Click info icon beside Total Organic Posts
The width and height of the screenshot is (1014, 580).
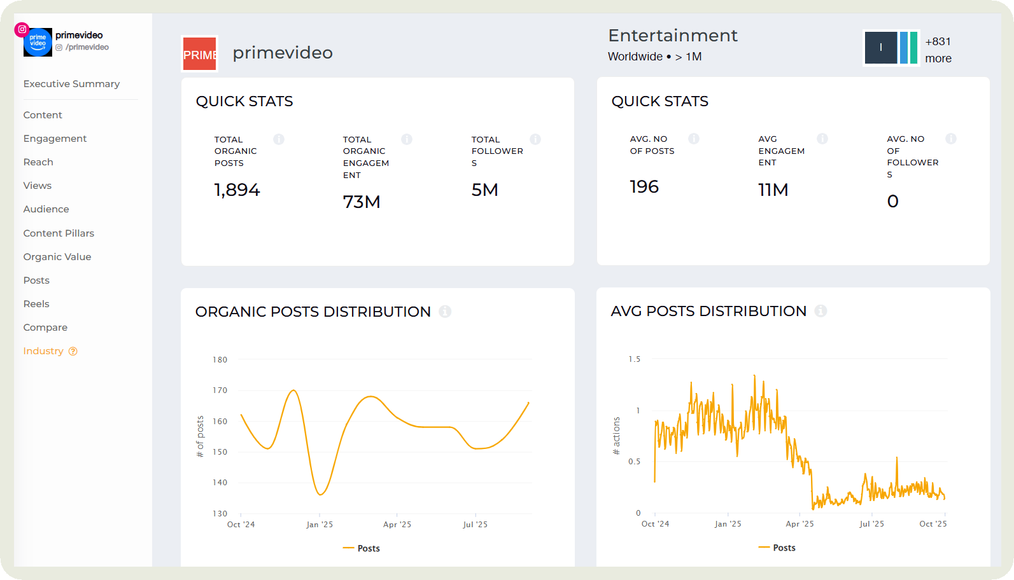[279, 139]
